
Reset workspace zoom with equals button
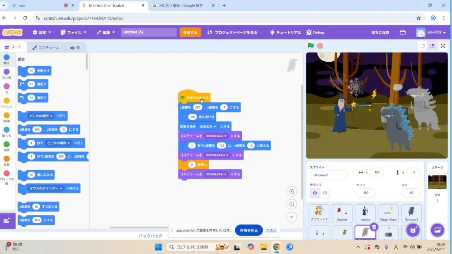292,217
